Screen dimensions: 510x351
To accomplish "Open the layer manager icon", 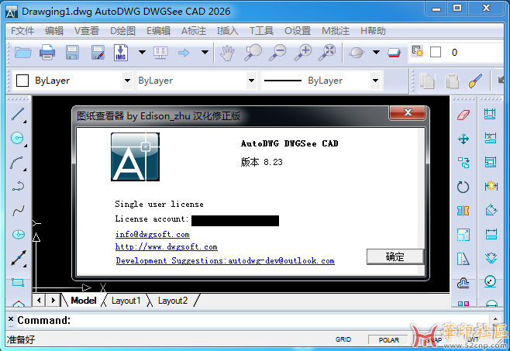I will 417,50.
